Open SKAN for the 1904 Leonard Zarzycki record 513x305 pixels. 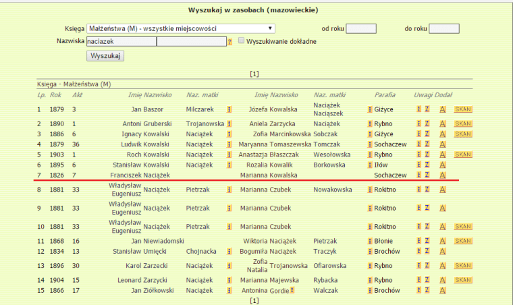pos(463,280)
